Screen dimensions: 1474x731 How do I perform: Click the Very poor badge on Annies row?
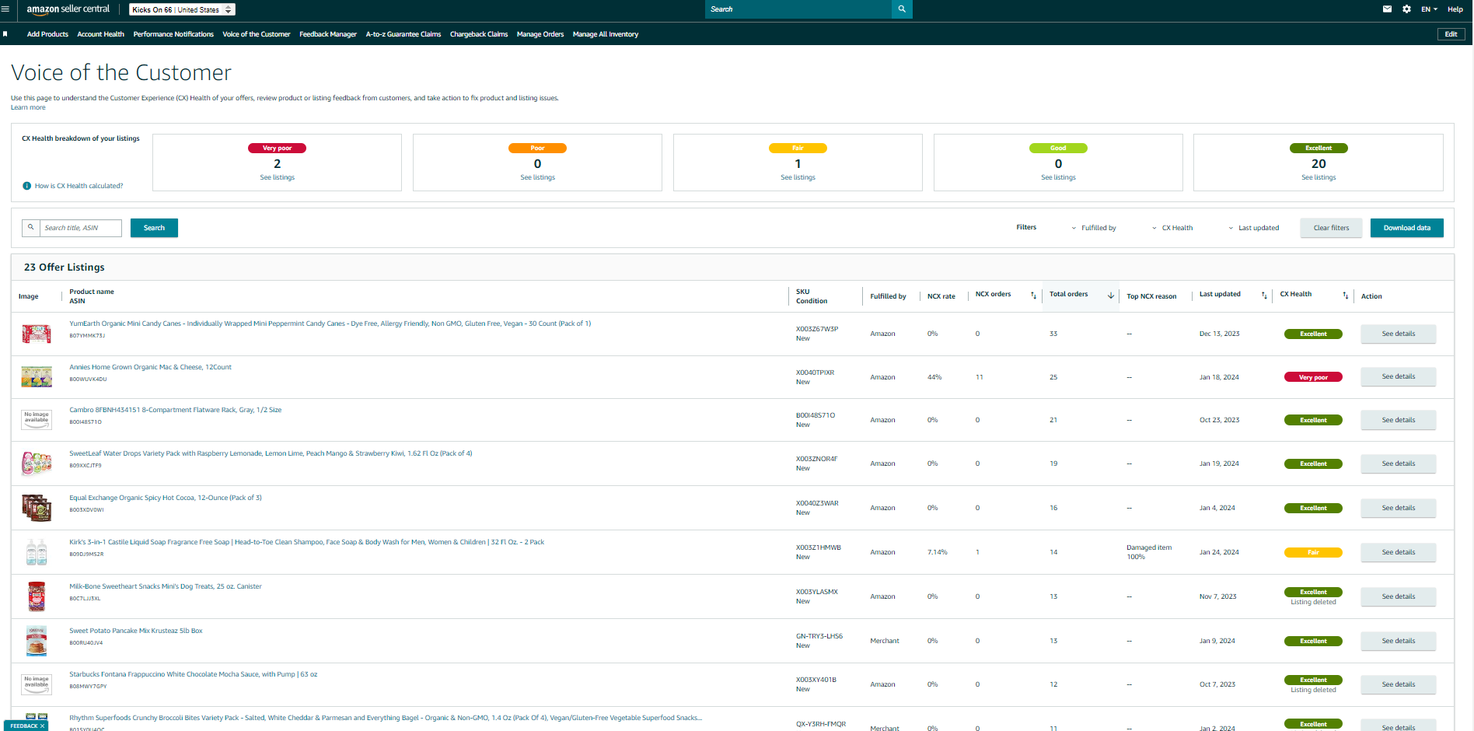pos(1313,377)
